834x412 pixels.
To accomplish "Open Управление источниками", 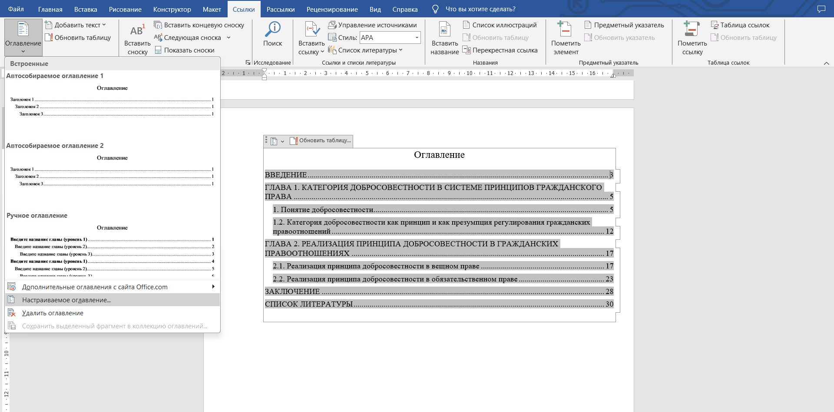I will click(x=373, y=25).
